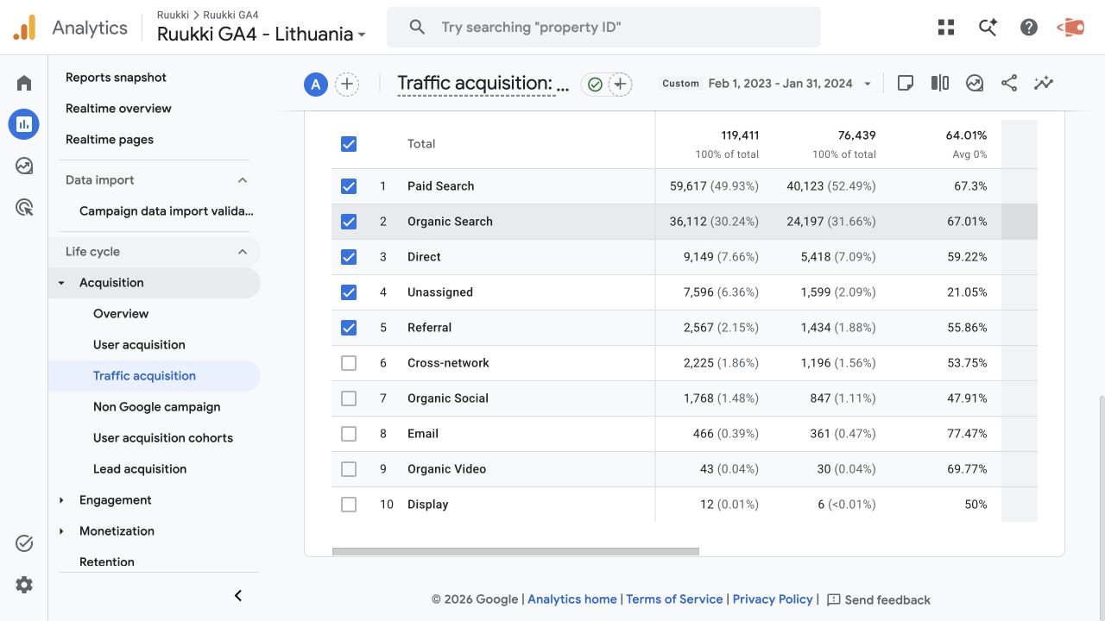Open the Google apps grid icon
This screenshot has width=1105, height=621.
click(946, 28)
